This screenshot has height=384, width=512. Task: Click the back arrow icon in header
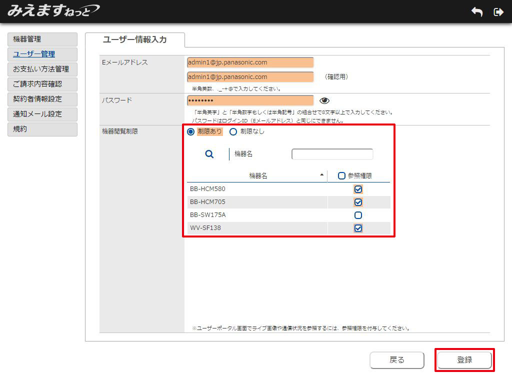click(x=477, y=12)
